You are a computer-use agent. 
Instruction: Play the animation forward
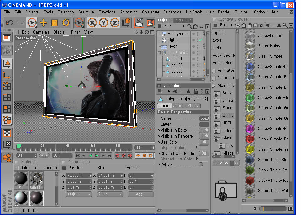pos(97,155)
